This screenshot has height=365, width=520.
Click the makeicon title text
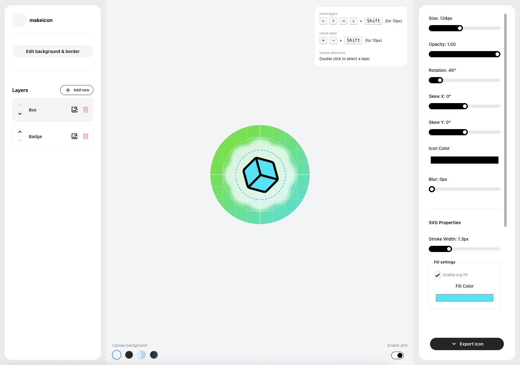click(x=41, y=20)
